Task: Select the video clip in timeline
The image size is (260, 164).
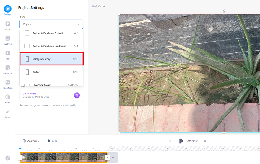Action: tap(64, 157)
